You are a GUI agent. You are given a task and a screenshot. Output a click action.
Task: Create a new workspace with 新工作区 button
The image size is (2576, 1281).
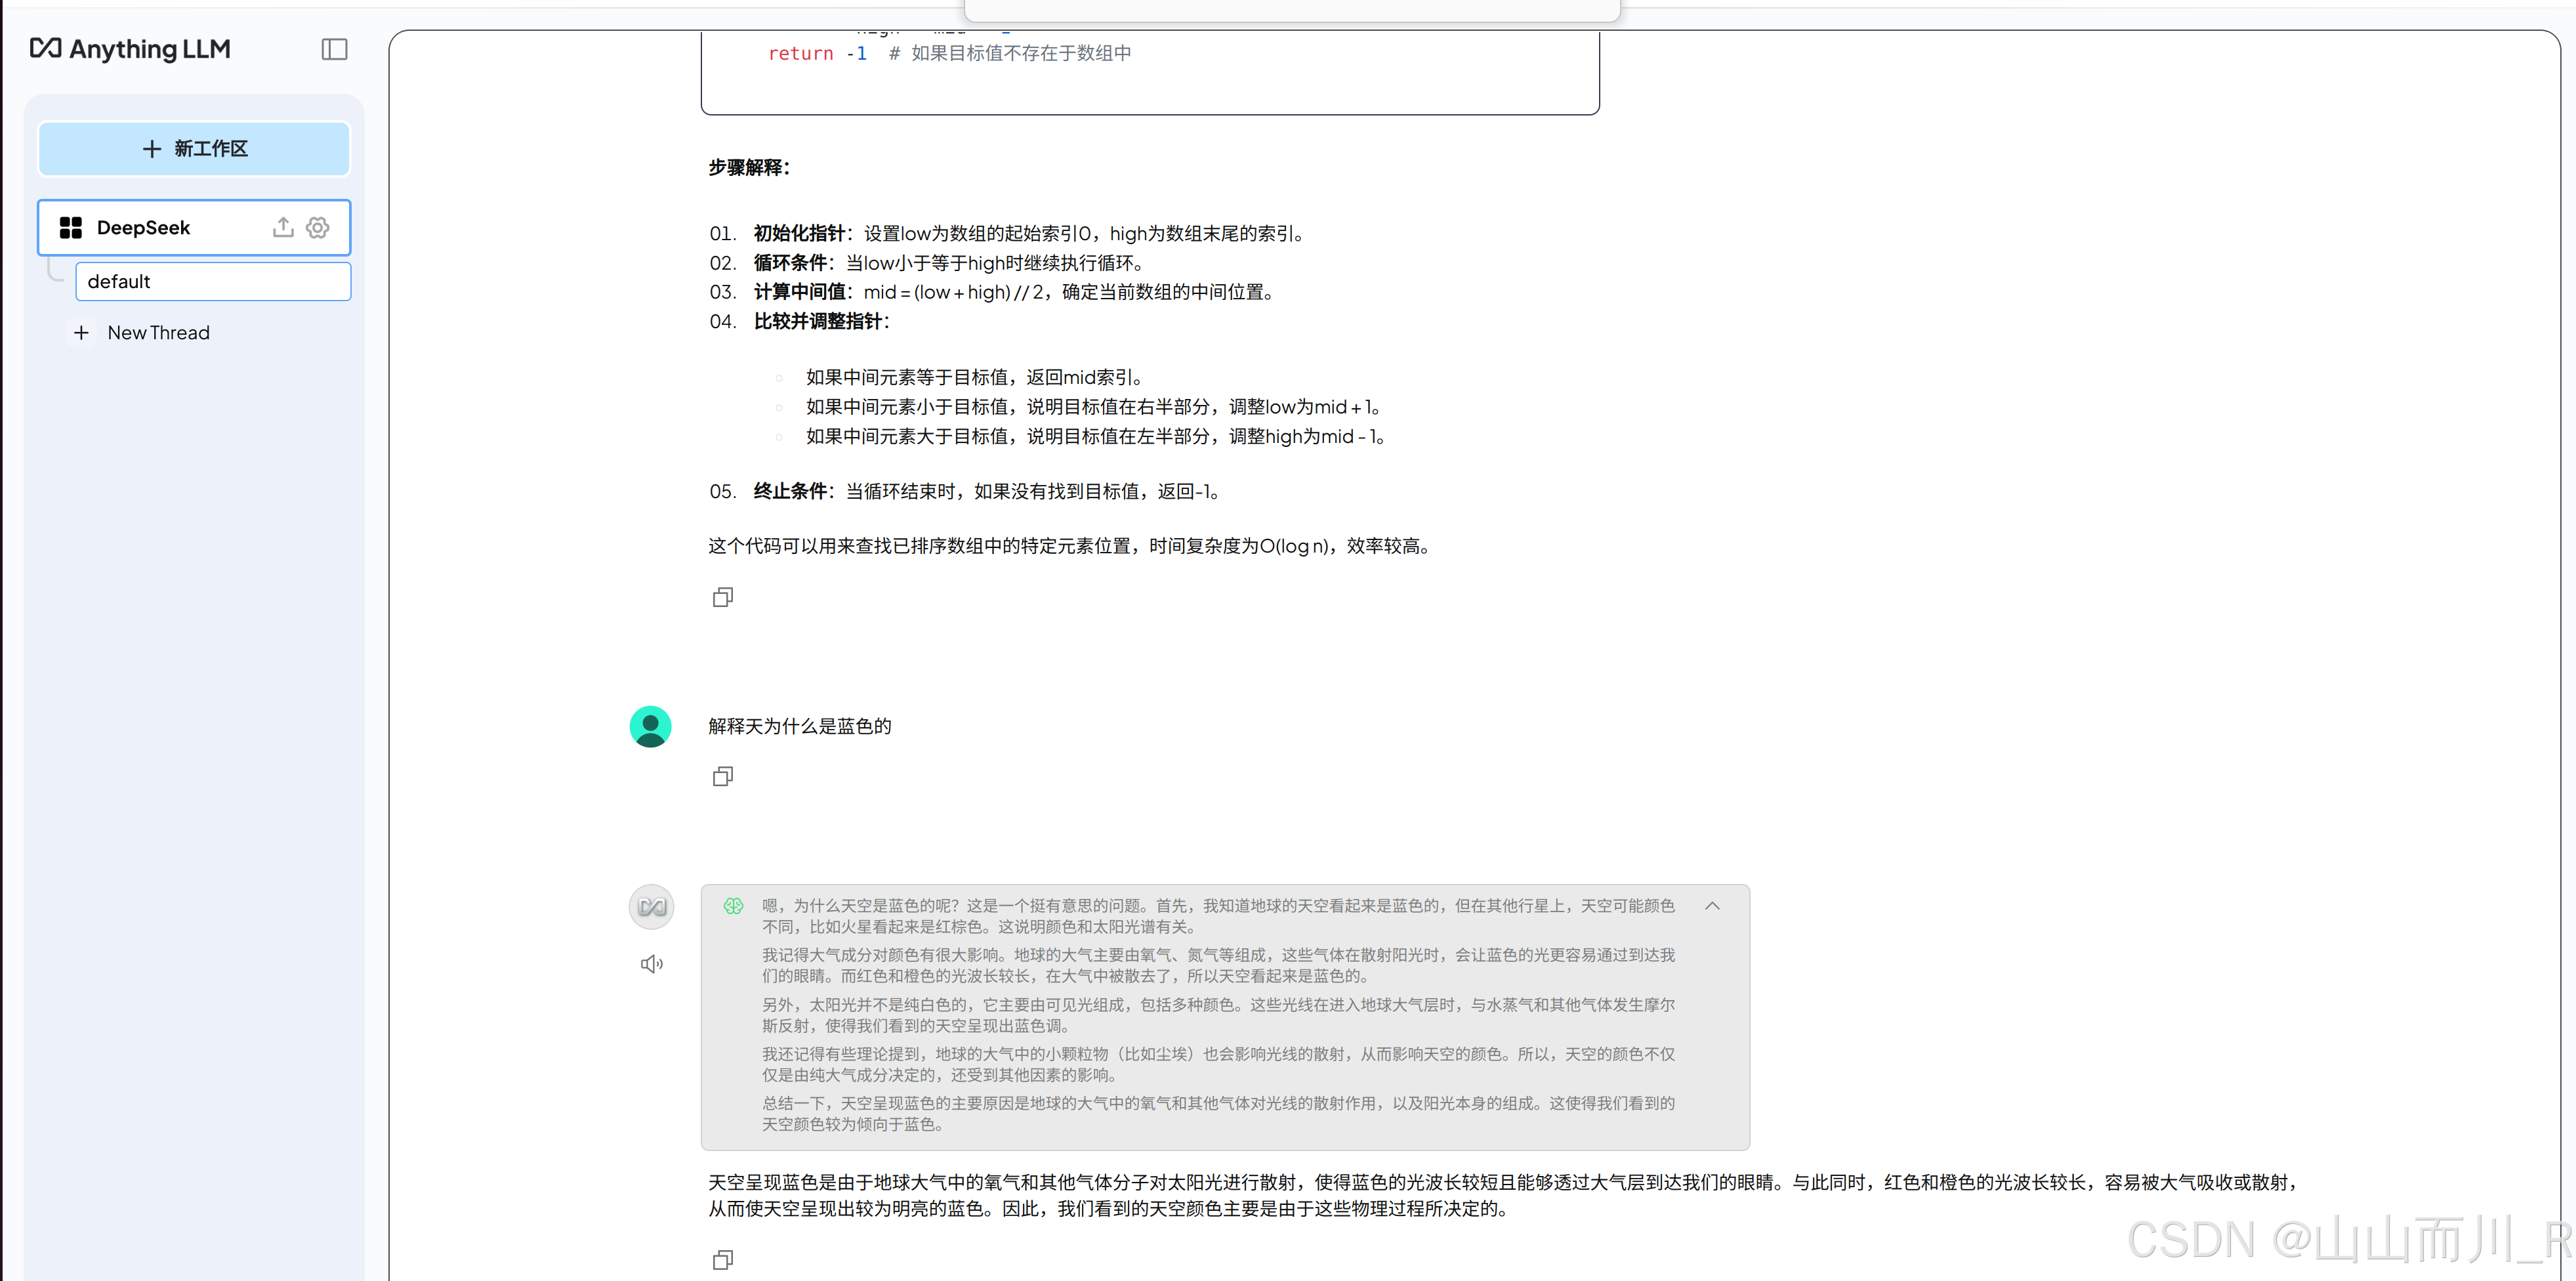pos(194,149)
